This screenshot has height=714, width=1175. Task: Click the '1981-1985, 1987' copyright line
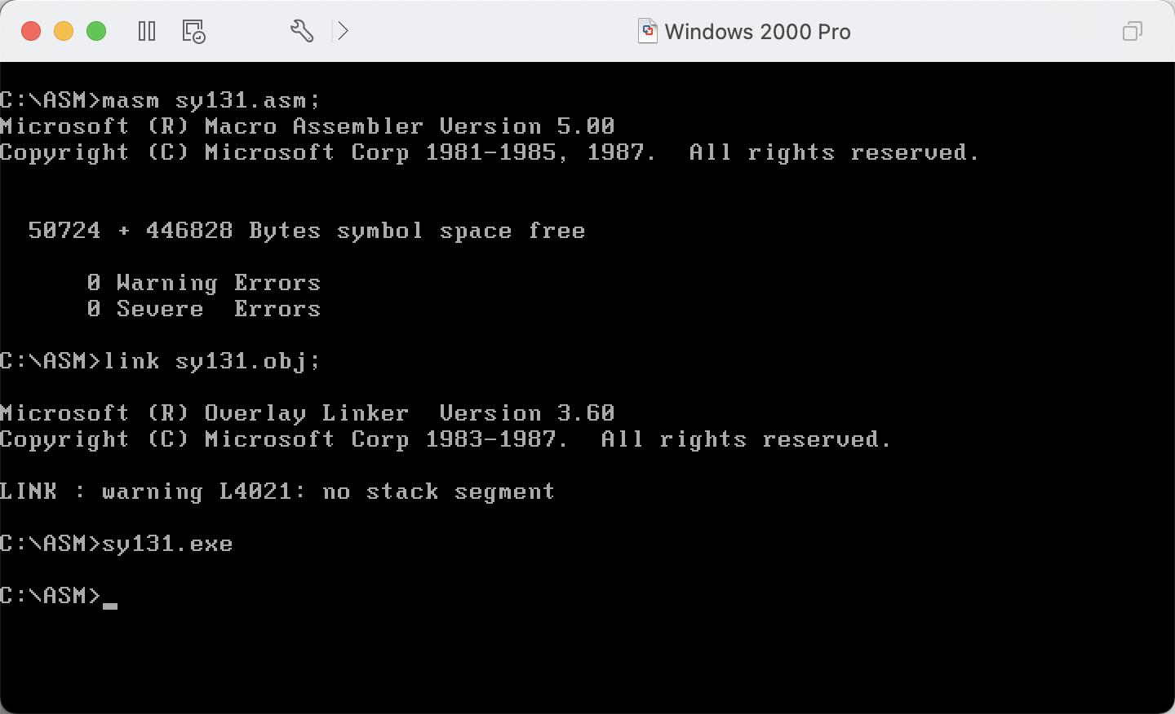(490, 152)
